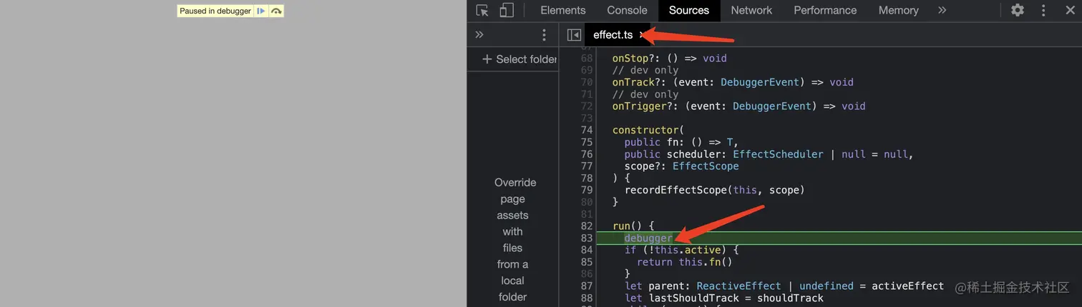Viewport: 1082px width, 307px height.
Task: Open DevTools three-dot customize menu
Action: [x=1043, y=10]
